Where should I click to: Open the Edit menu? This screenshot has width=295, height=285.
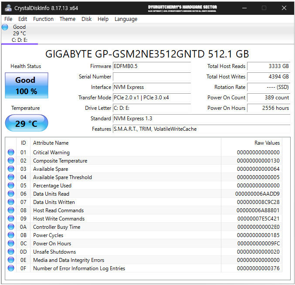(x=23, y=19)
